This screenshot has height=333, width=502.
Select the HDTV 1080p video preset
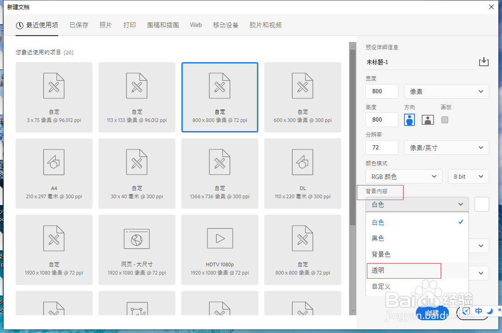(219, 249)
